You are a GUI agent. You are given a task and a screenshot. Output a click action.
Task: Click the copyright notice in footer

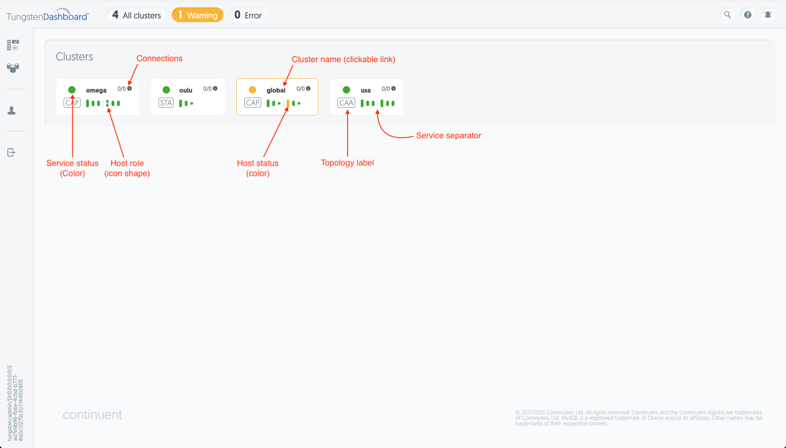tap(639, 418)
